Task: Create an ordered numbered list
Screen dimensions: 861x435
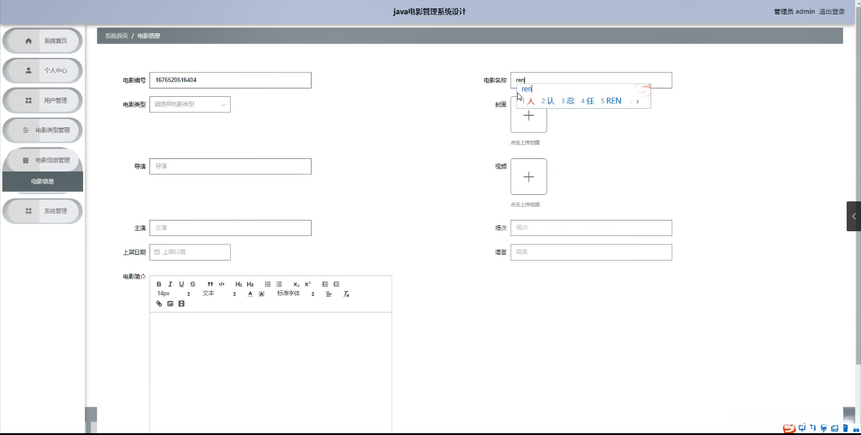Action: (x=268, y=284)
